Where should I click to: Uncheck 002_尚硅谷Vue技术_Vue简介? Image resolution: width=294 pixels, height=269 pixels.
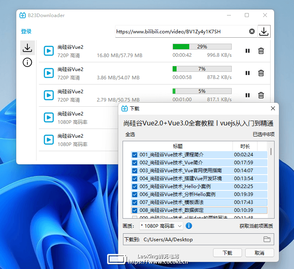click(x=135, y=163)
